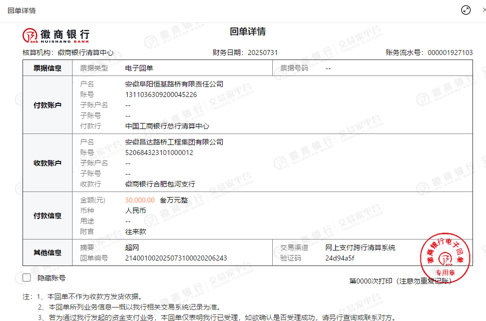Click the 叁万元整 amount in words
486x321 pixels.
tap(174, 200)
